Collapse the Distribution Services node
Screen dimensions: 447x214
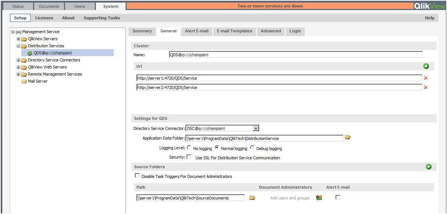pyautogui.click(x=19, y=46)
